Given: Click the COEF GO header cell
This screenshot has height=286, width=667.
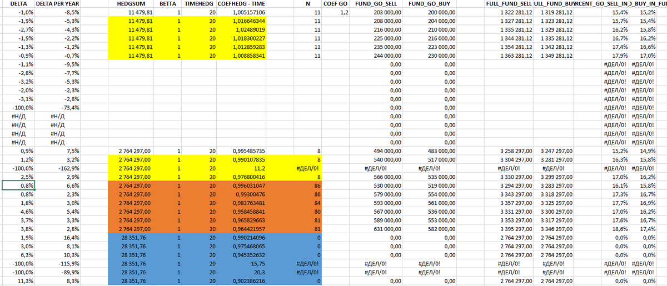Looking at the screenshot, I should 336,4.
